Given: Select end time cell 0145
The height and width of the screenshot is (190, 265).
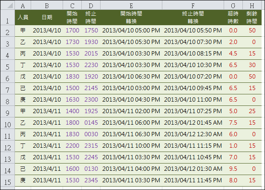Looking at the screenshot, I should pyautogui.click(x=91, y=123).
